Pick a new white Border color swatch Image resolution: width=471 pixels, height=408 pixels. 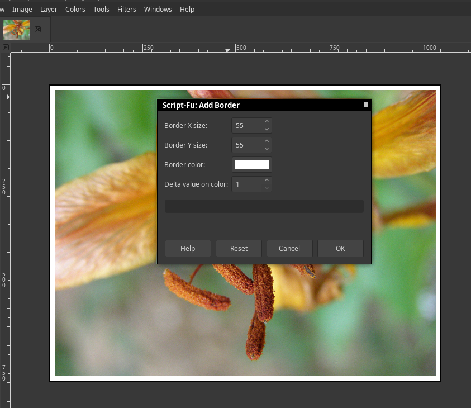pos(251,164)
